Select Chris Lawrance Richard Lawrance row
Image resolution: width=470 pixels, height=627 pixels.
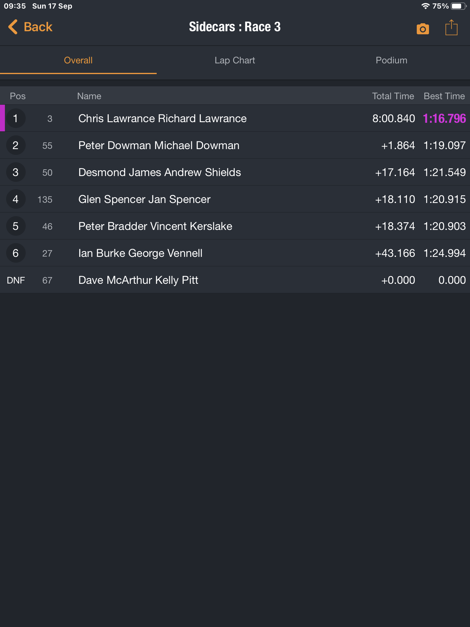pos(162,118)
